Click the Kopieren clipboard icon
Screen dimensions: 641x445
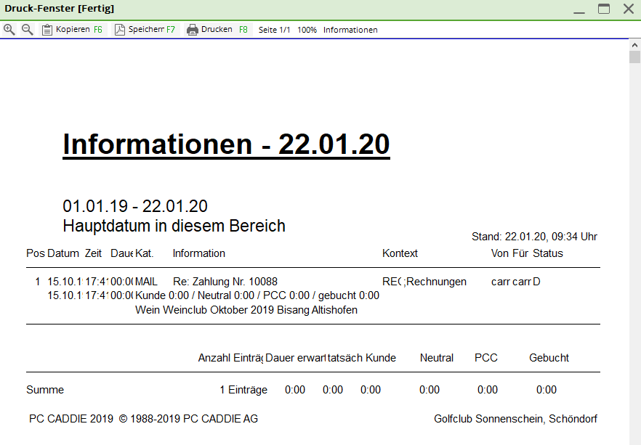click(x=47, y=30)
